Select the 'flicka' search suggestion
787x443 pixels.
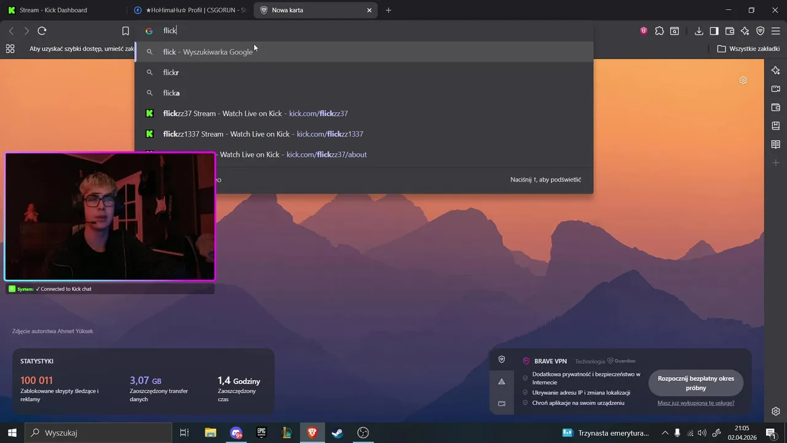(364, 93)
